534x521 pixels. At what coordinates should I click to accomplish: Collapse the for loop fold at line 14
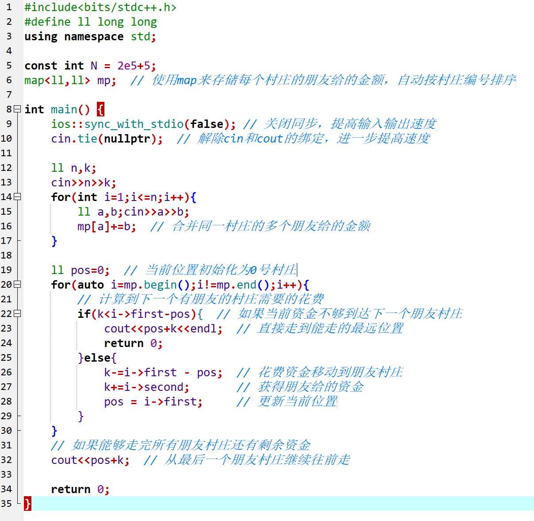[x=17, y=197]
